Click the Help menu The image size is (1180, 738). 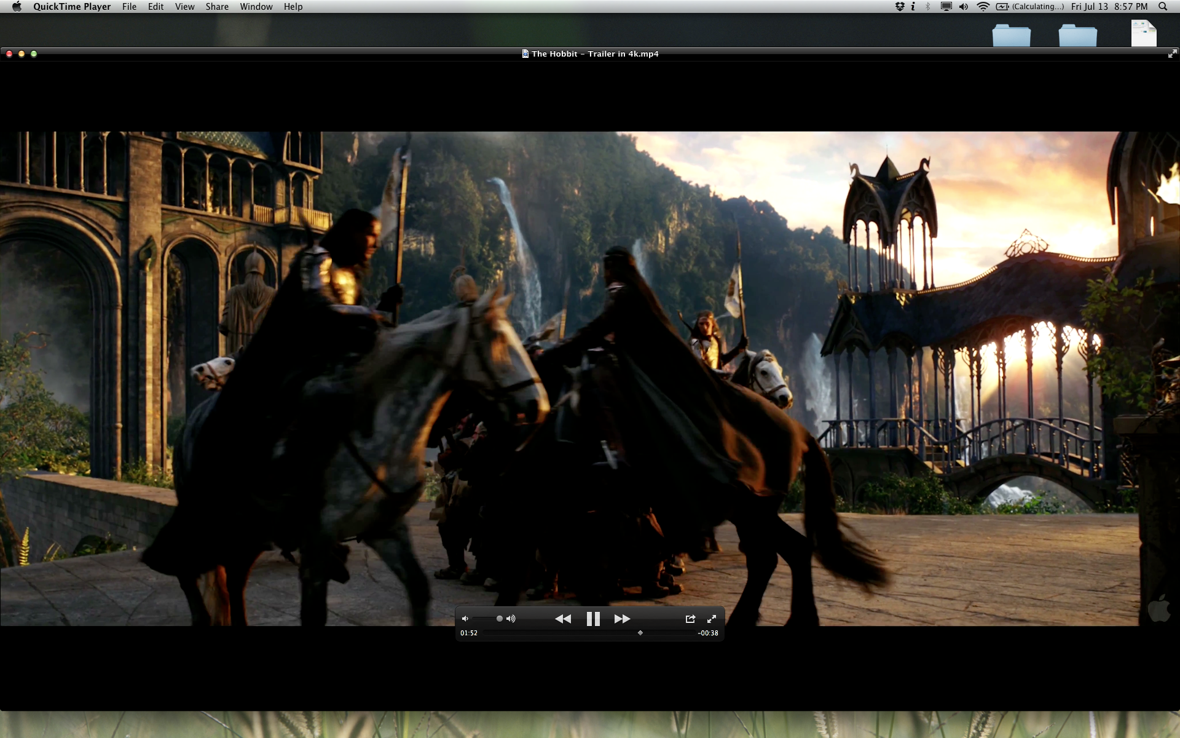[x=293, y=7]
